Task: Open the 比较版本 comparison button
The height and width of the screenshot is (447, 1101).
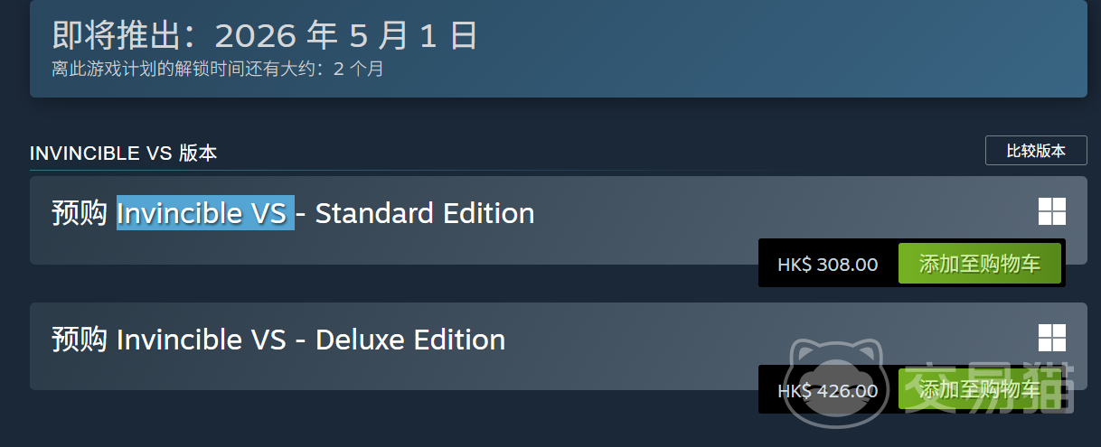Action: click(1036, 151)
